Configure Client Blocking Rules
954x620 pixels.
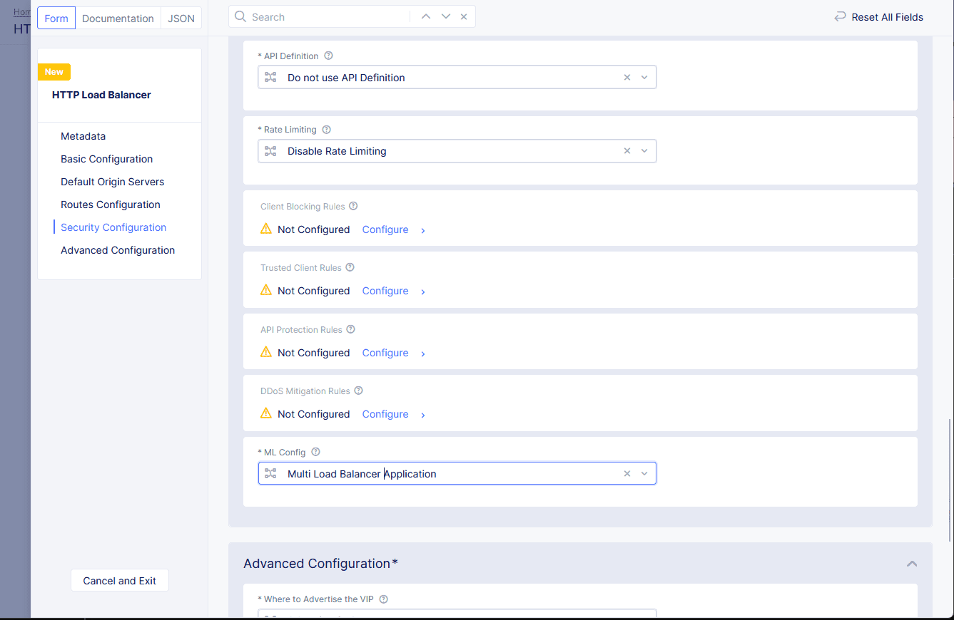click(x=385, y=229)
